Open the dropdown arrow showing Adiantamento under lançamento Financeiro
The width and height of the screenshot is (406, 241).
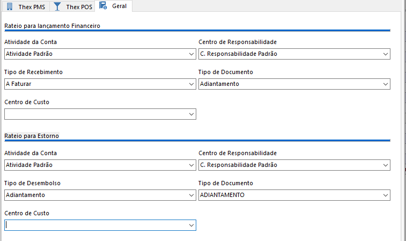386,84
